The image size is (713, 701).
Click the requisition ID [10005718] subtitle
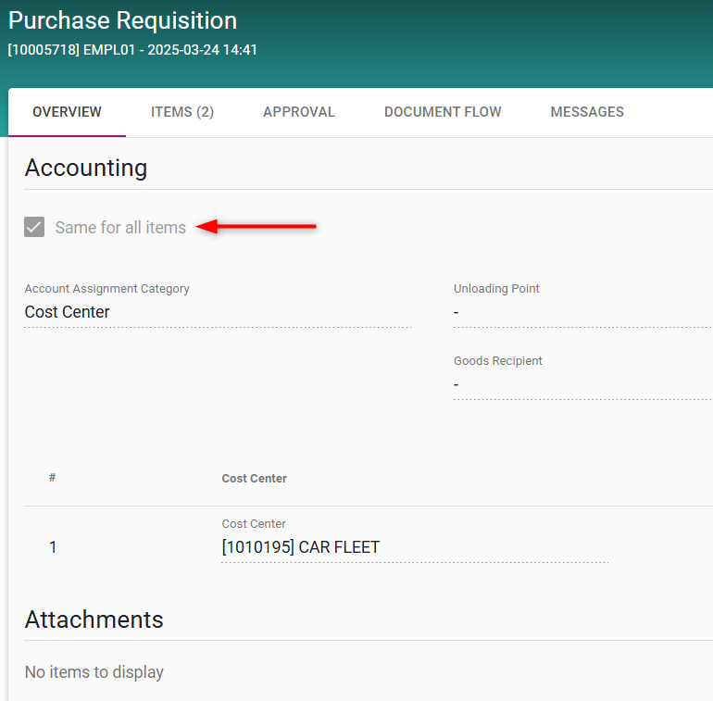pos(132,50)
